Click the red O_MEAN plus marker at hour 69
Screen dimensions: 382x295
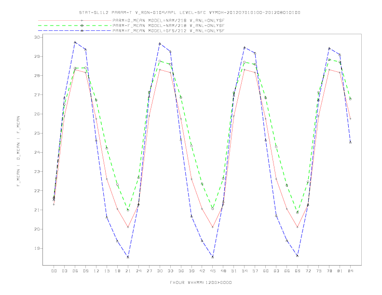[298, 227]
